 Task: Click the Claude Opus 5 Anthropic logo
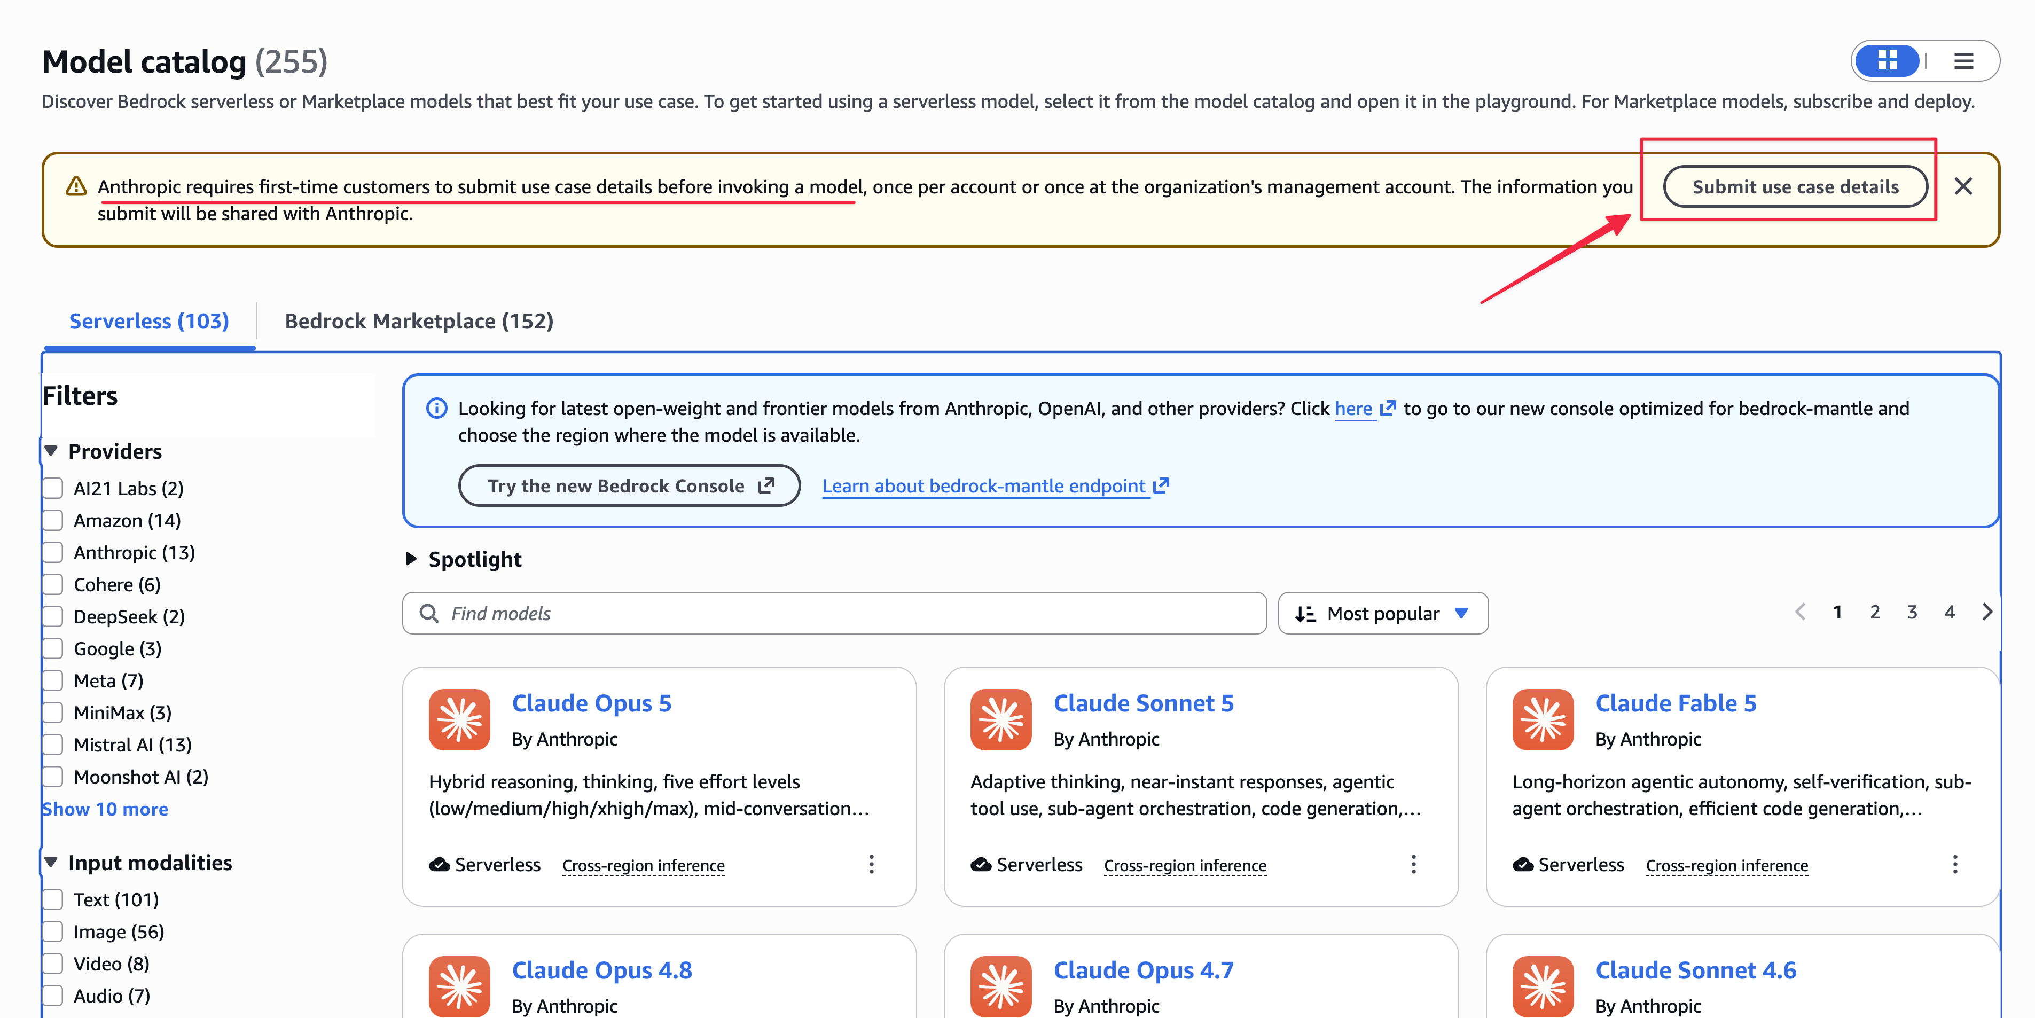coord(460,719)
